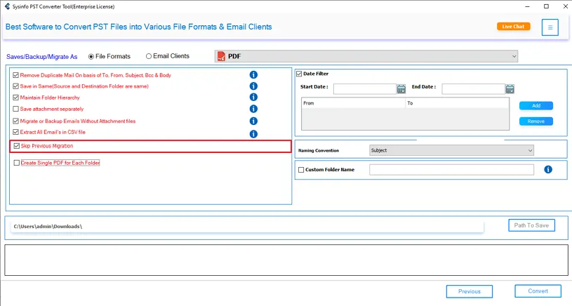Click Remove date range button
This screenshot has width=572, height=306.
coord(536,121)
